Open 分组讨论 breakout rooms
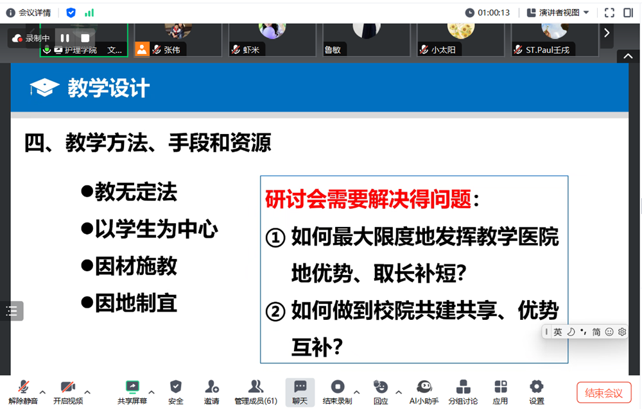The image size is (642, 409). click(x=462, y=392)
